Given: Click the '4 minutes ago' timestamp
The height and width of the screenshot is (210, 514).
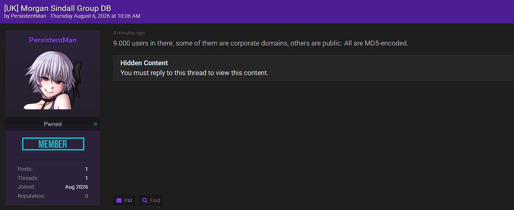Looking at the screenshot, I should pos(129,33).
